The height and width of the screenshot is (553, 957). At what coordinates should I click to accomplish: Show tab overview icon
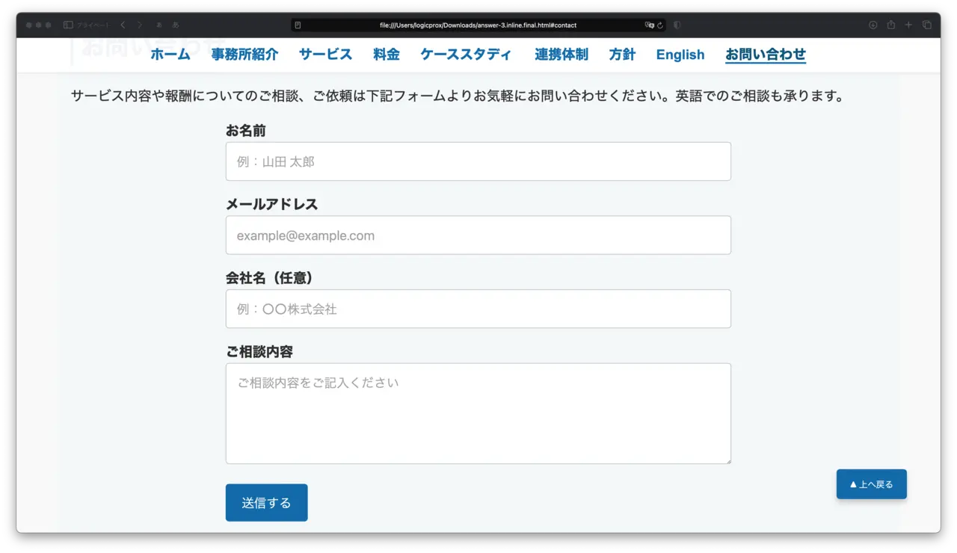tap(927, 25)
